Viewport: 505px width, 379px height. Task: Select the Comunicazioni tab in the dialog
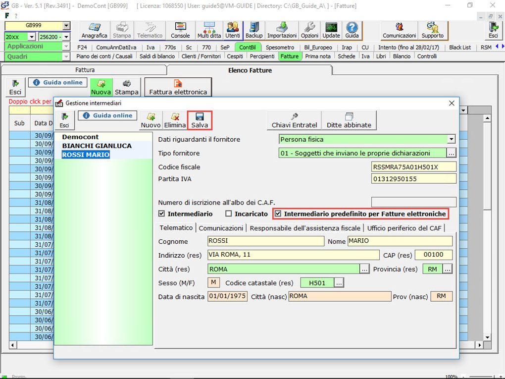tap(221, 228)
